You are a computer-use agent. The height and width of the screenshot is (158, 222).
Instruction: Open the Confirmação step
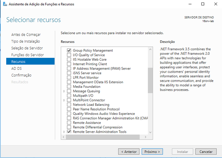point(21,75)
